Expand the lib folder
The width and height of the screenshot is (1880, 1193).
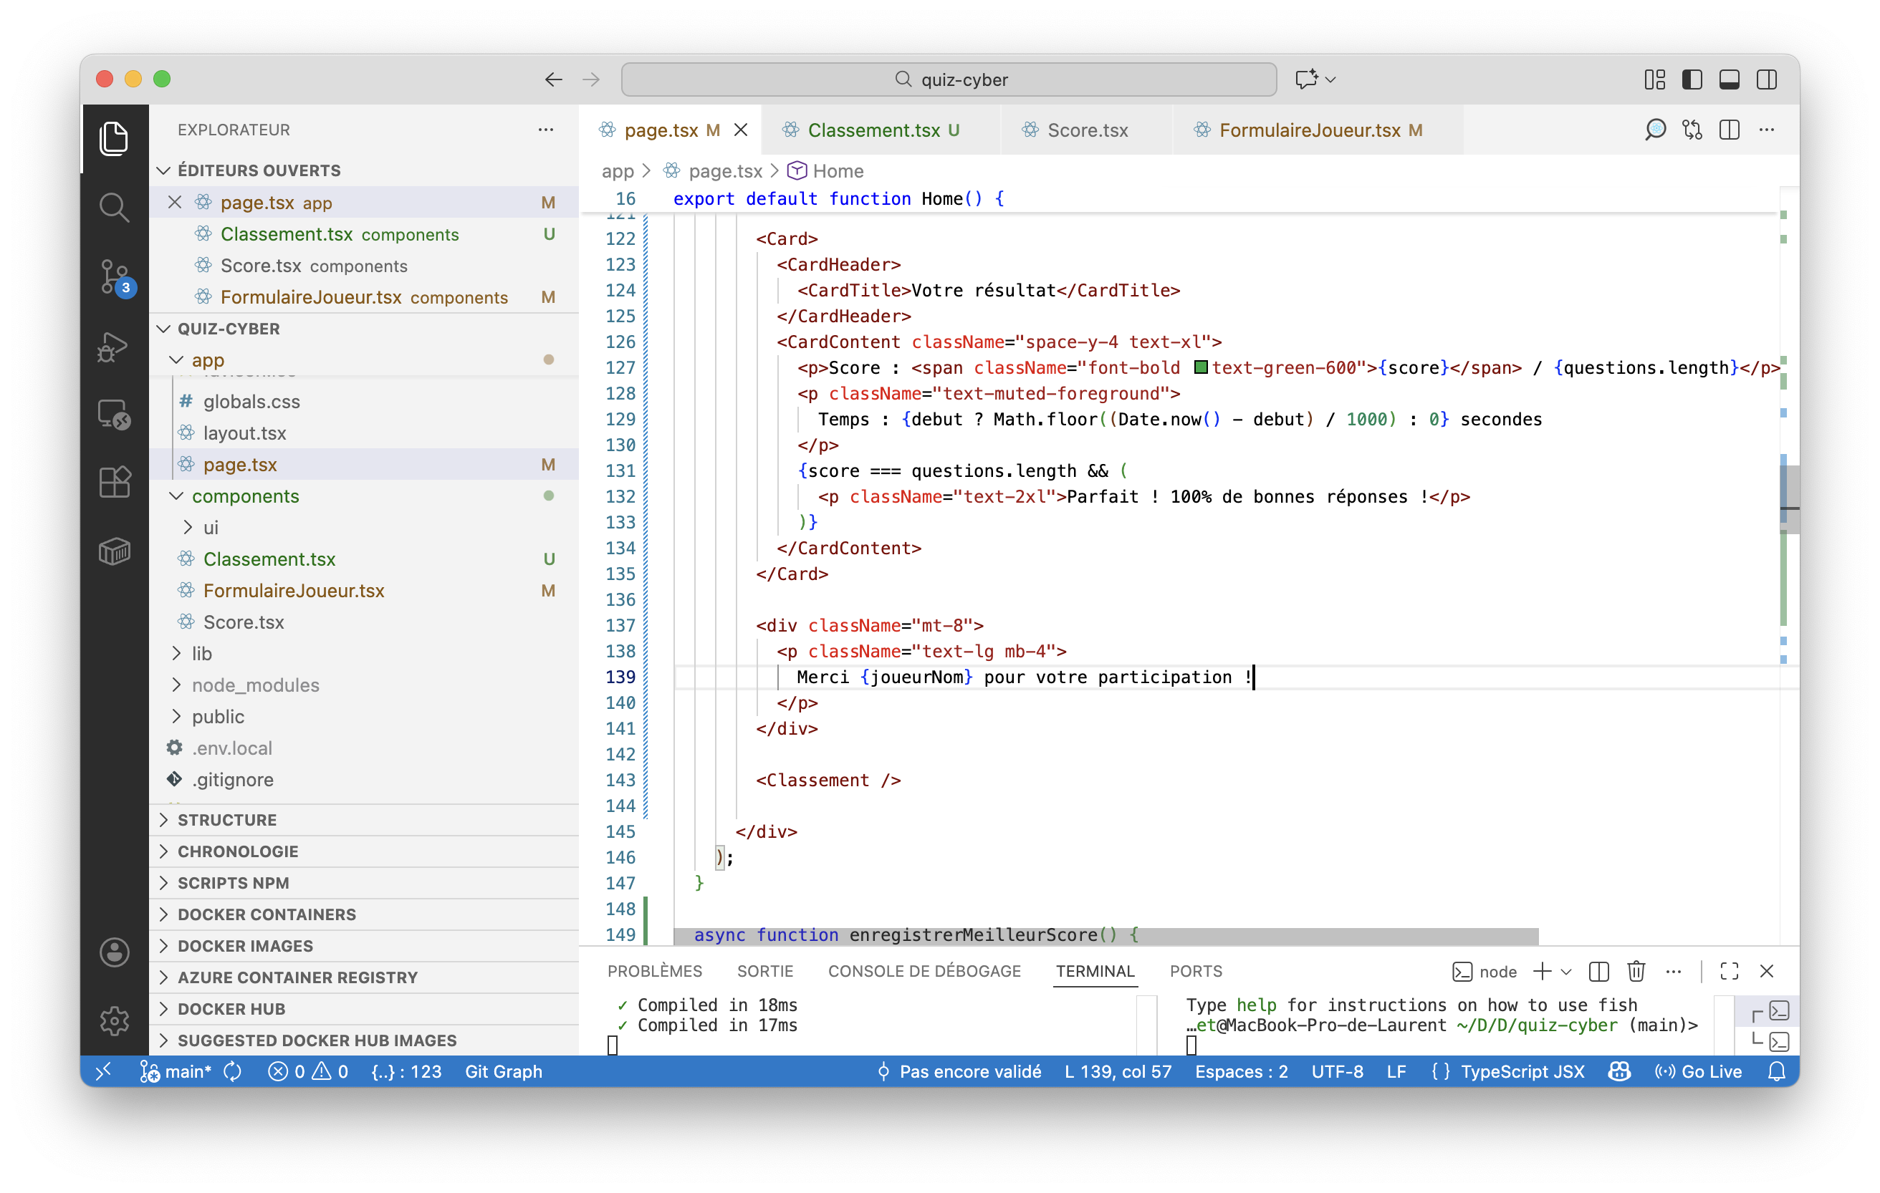tap(201, 653)
